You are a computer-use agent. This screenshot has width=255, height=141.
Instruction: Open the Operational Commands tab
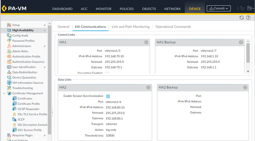(x=173, y=27)
